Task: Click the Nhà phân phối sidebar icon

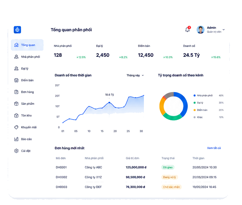Action: pos(16,57)
